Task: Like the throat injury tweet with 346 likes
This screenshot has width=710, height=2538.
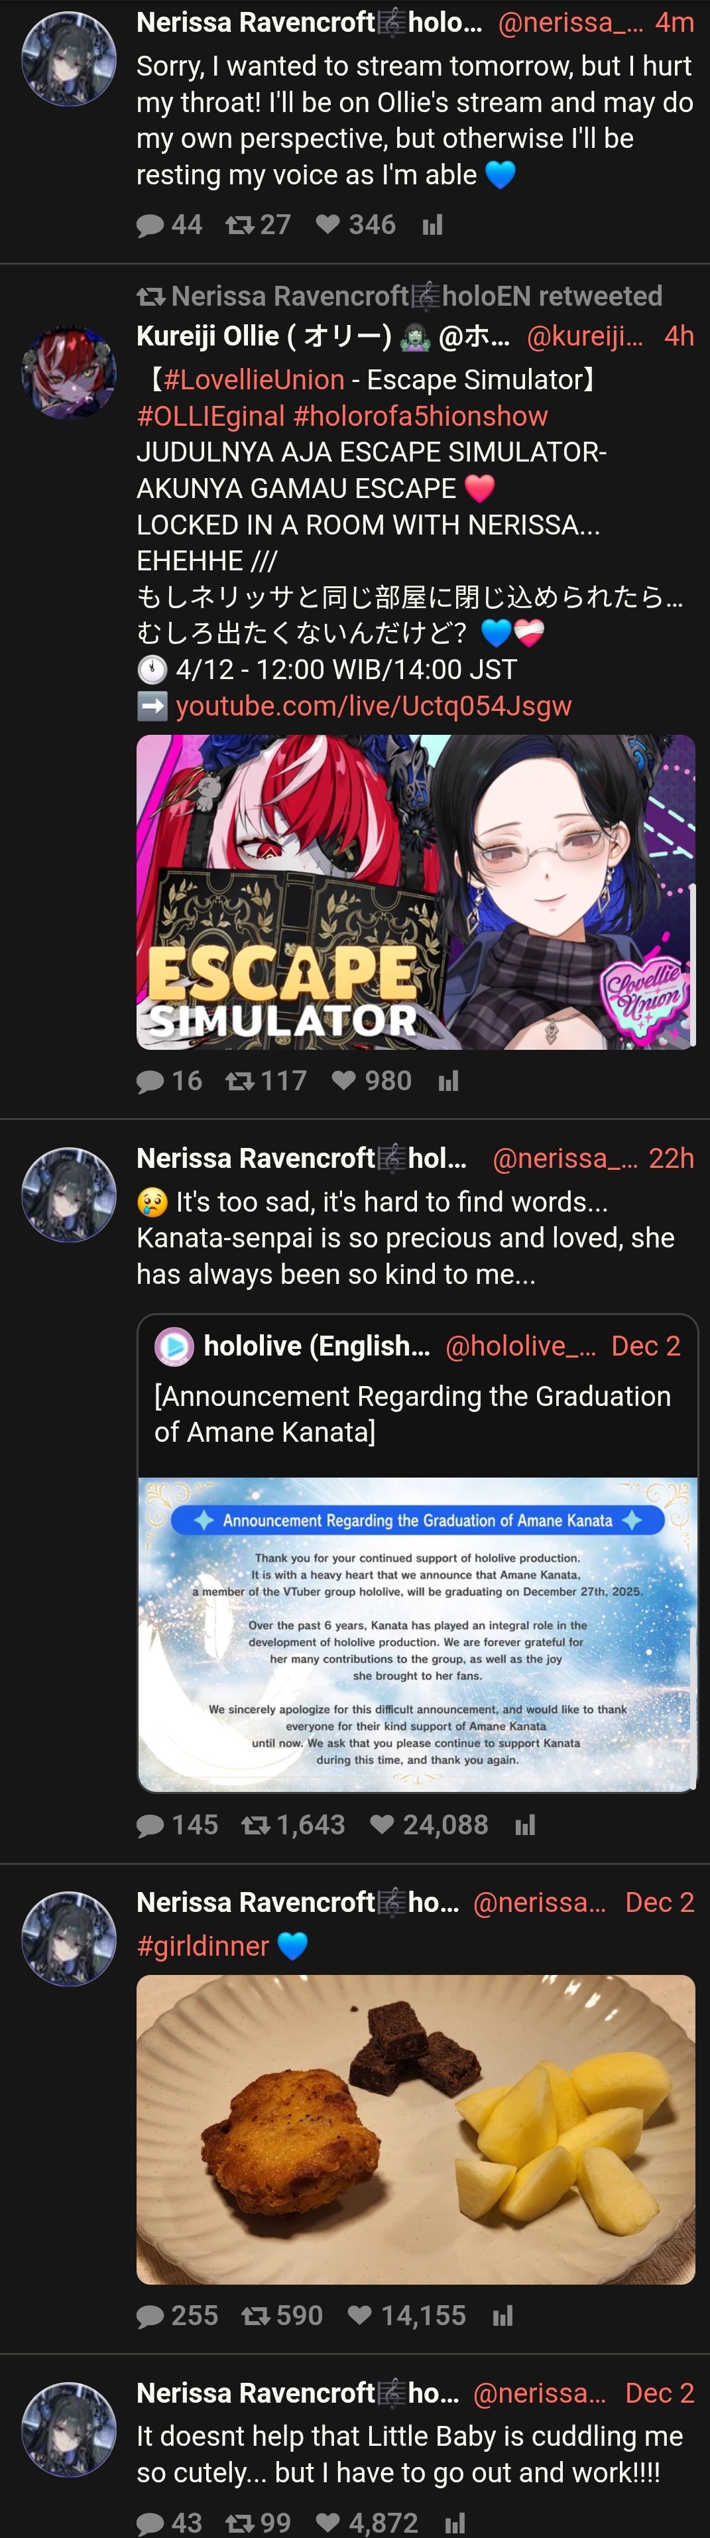Action: 355,225
